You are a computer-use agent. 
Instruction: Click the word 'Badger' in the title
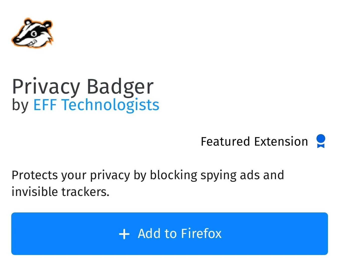click(x=120, y=87)
